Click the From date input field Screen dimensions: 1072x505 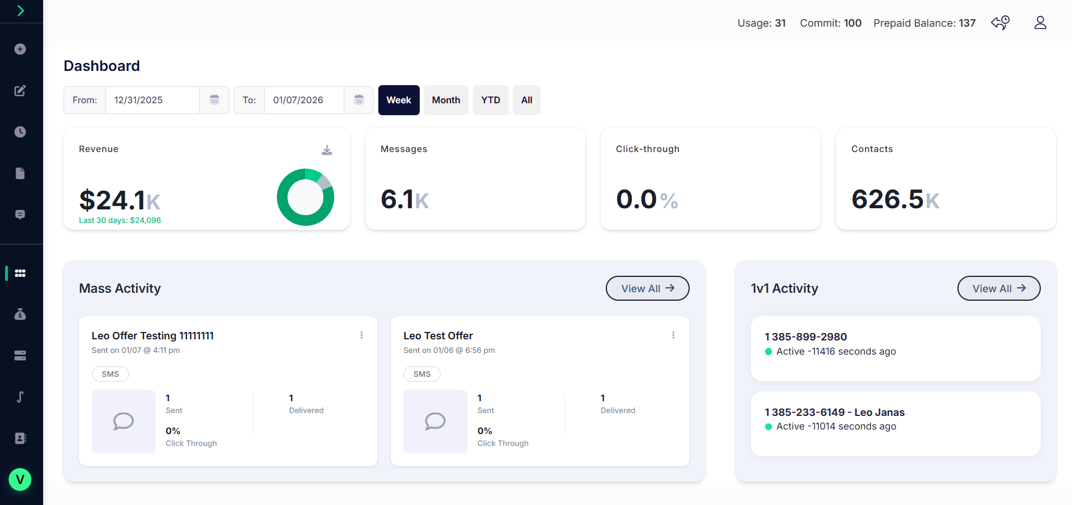pos(152,100)
